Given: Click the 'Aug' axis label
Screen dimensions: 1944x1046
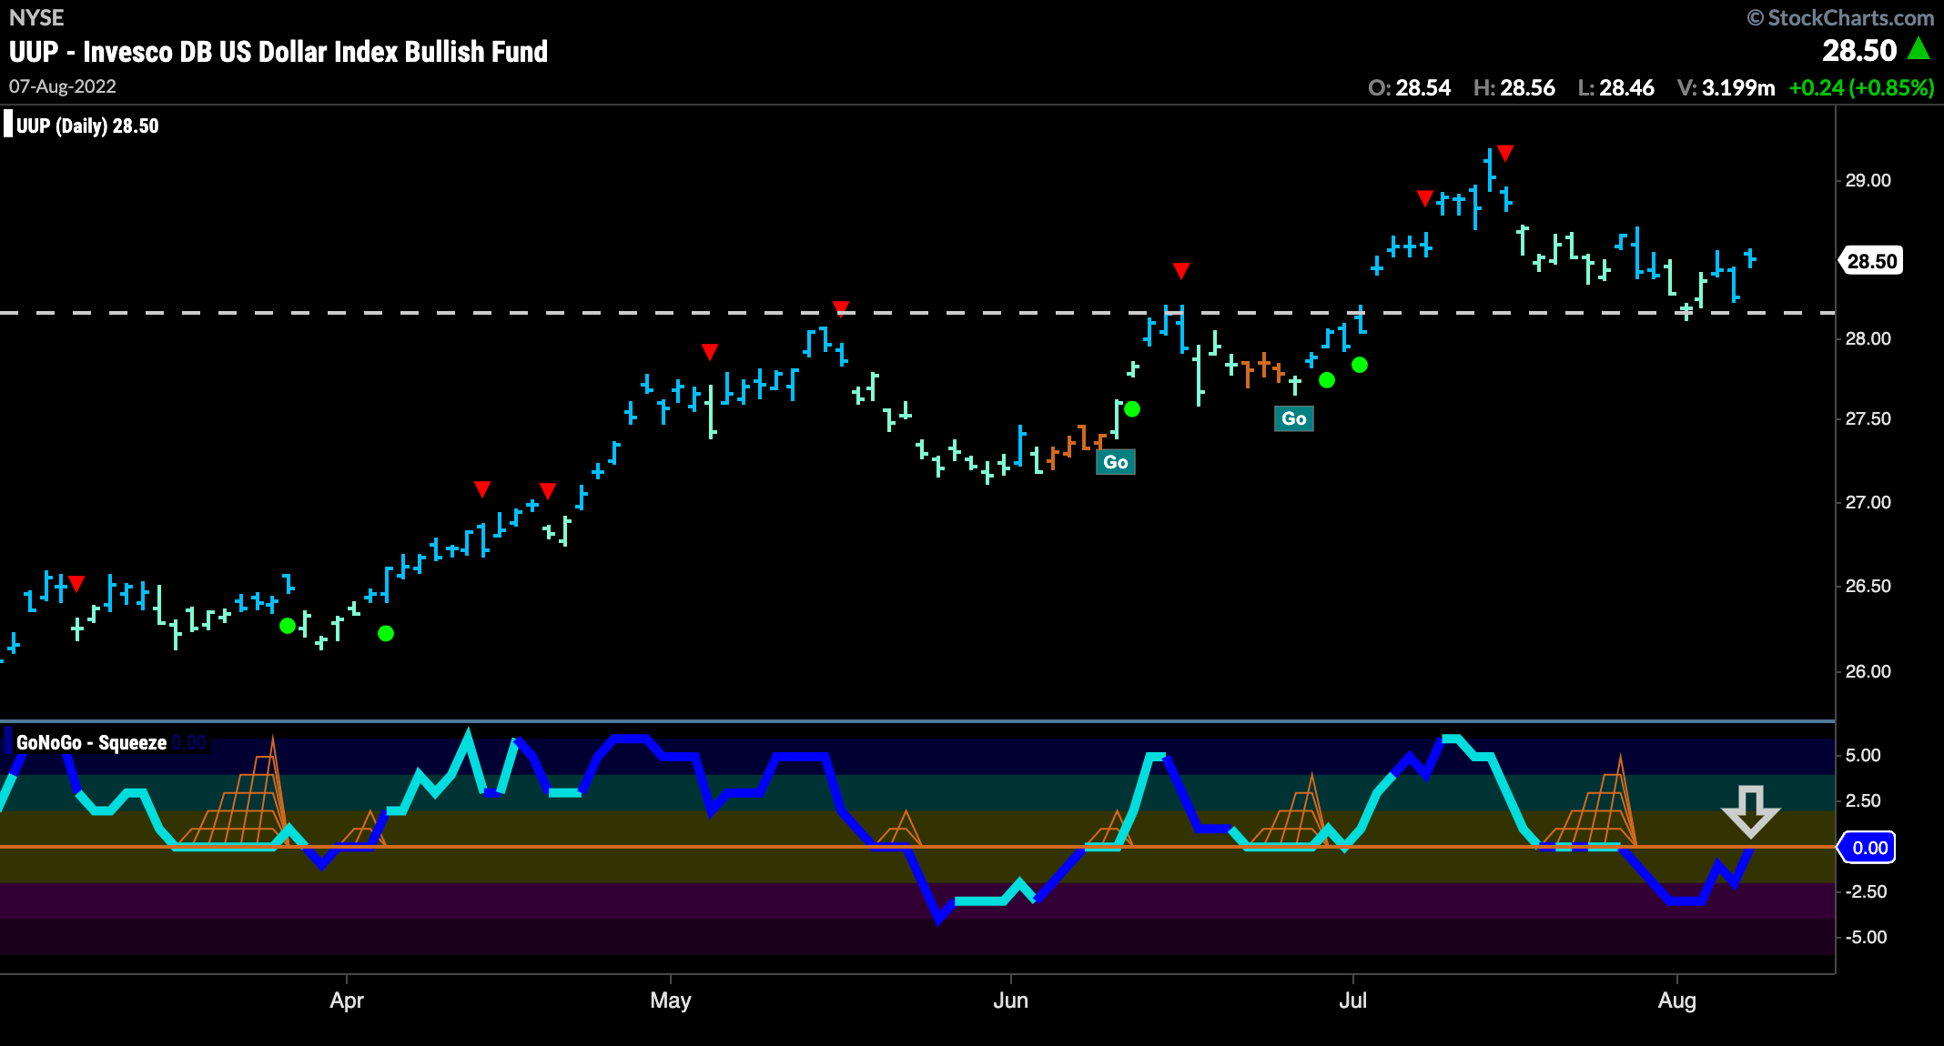Looking at the screenshot, I should [x=1676, y=1001].
